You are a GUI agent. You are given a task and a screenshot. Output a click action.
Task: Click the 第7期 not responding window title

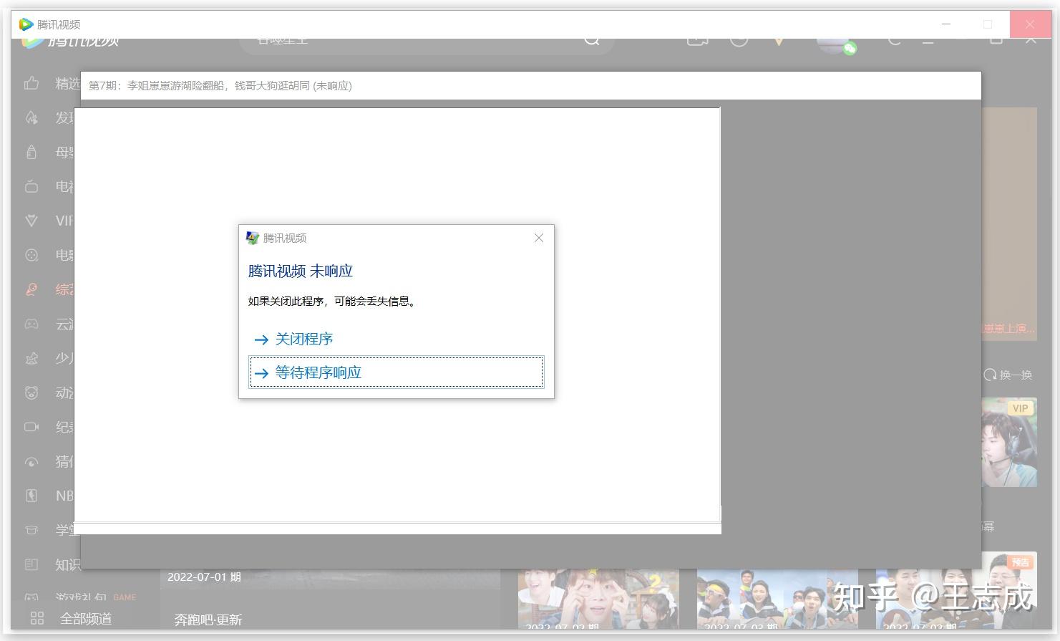[x=220, y=85]
